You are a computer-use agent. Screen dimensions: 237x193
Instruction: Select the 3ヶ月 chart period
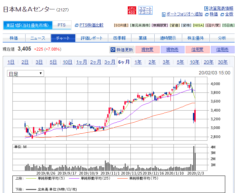(x=110, y=62)
